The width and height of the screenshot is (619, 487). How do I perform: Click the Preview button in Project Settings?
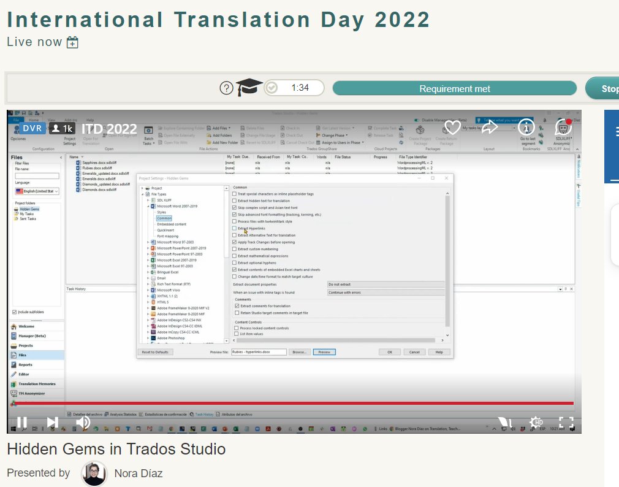(x=324, y=352)
